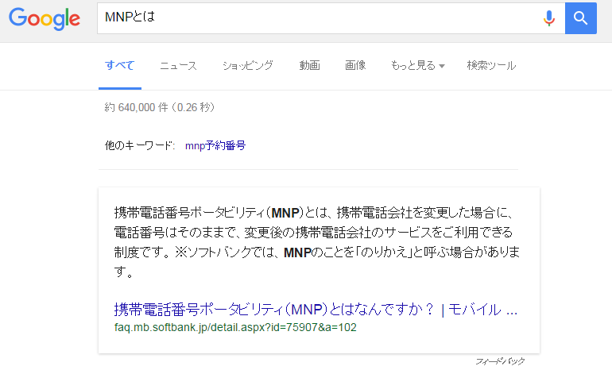Click the mnp予約番号 keyword link

click(215, 145)
